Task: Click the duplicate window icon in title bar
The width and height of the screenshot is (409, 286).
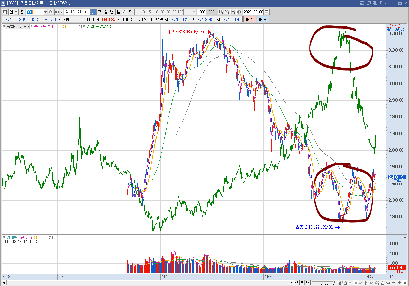Action: 368,3
